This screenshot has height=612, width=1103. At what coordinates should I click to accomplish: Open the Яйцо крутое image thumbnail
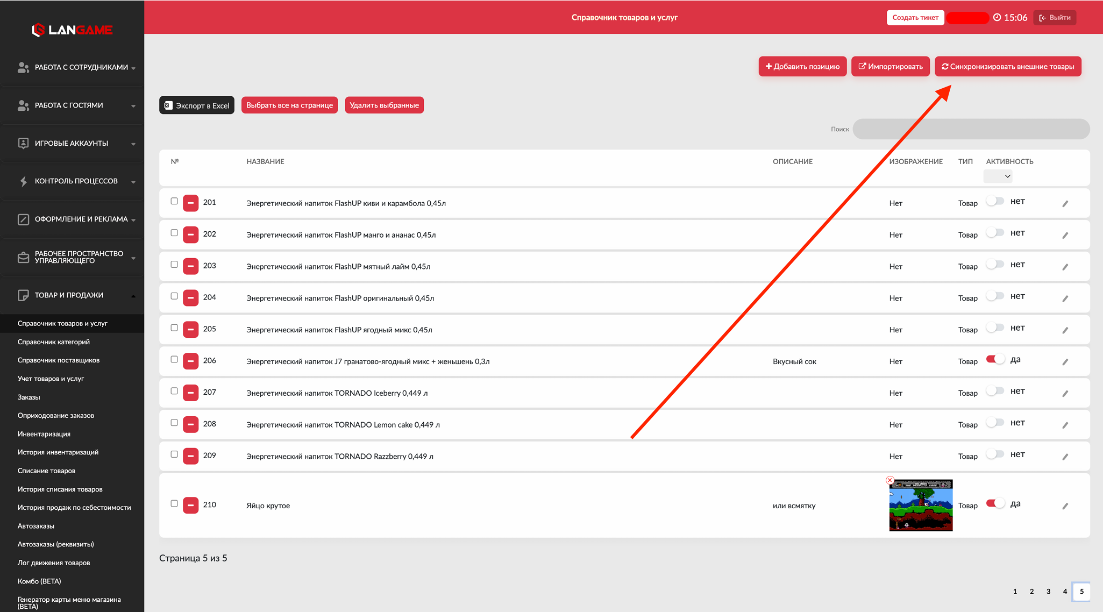coord(921,506)
